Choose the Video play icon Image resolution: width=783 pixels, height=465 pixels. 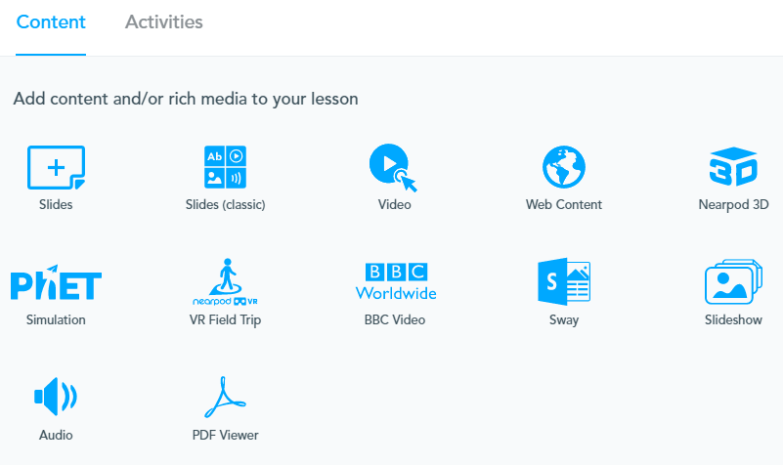[x=393, y=167]
